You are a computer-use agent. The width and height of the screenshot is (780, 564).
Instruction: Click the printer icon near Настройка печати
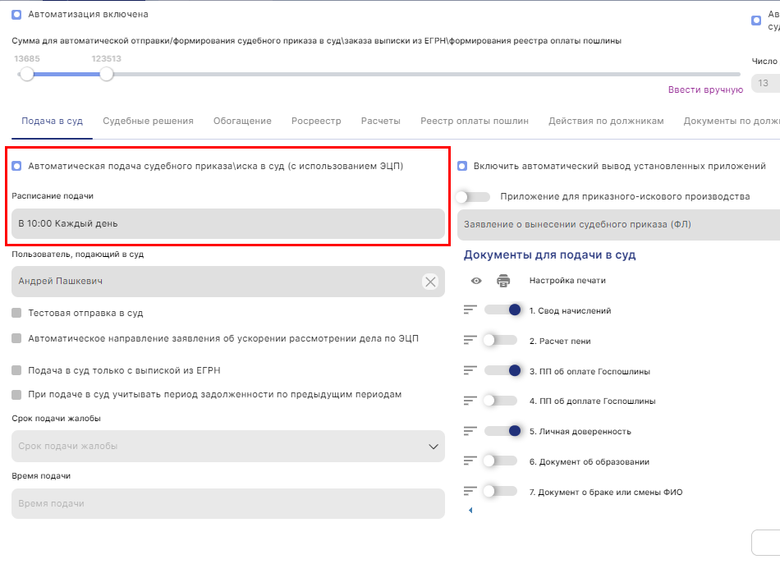503,281
